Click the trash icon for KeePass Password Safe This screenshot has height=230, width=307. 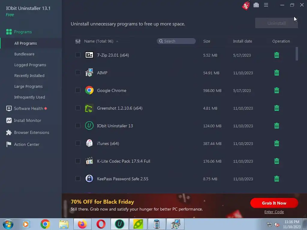[276, 179]
